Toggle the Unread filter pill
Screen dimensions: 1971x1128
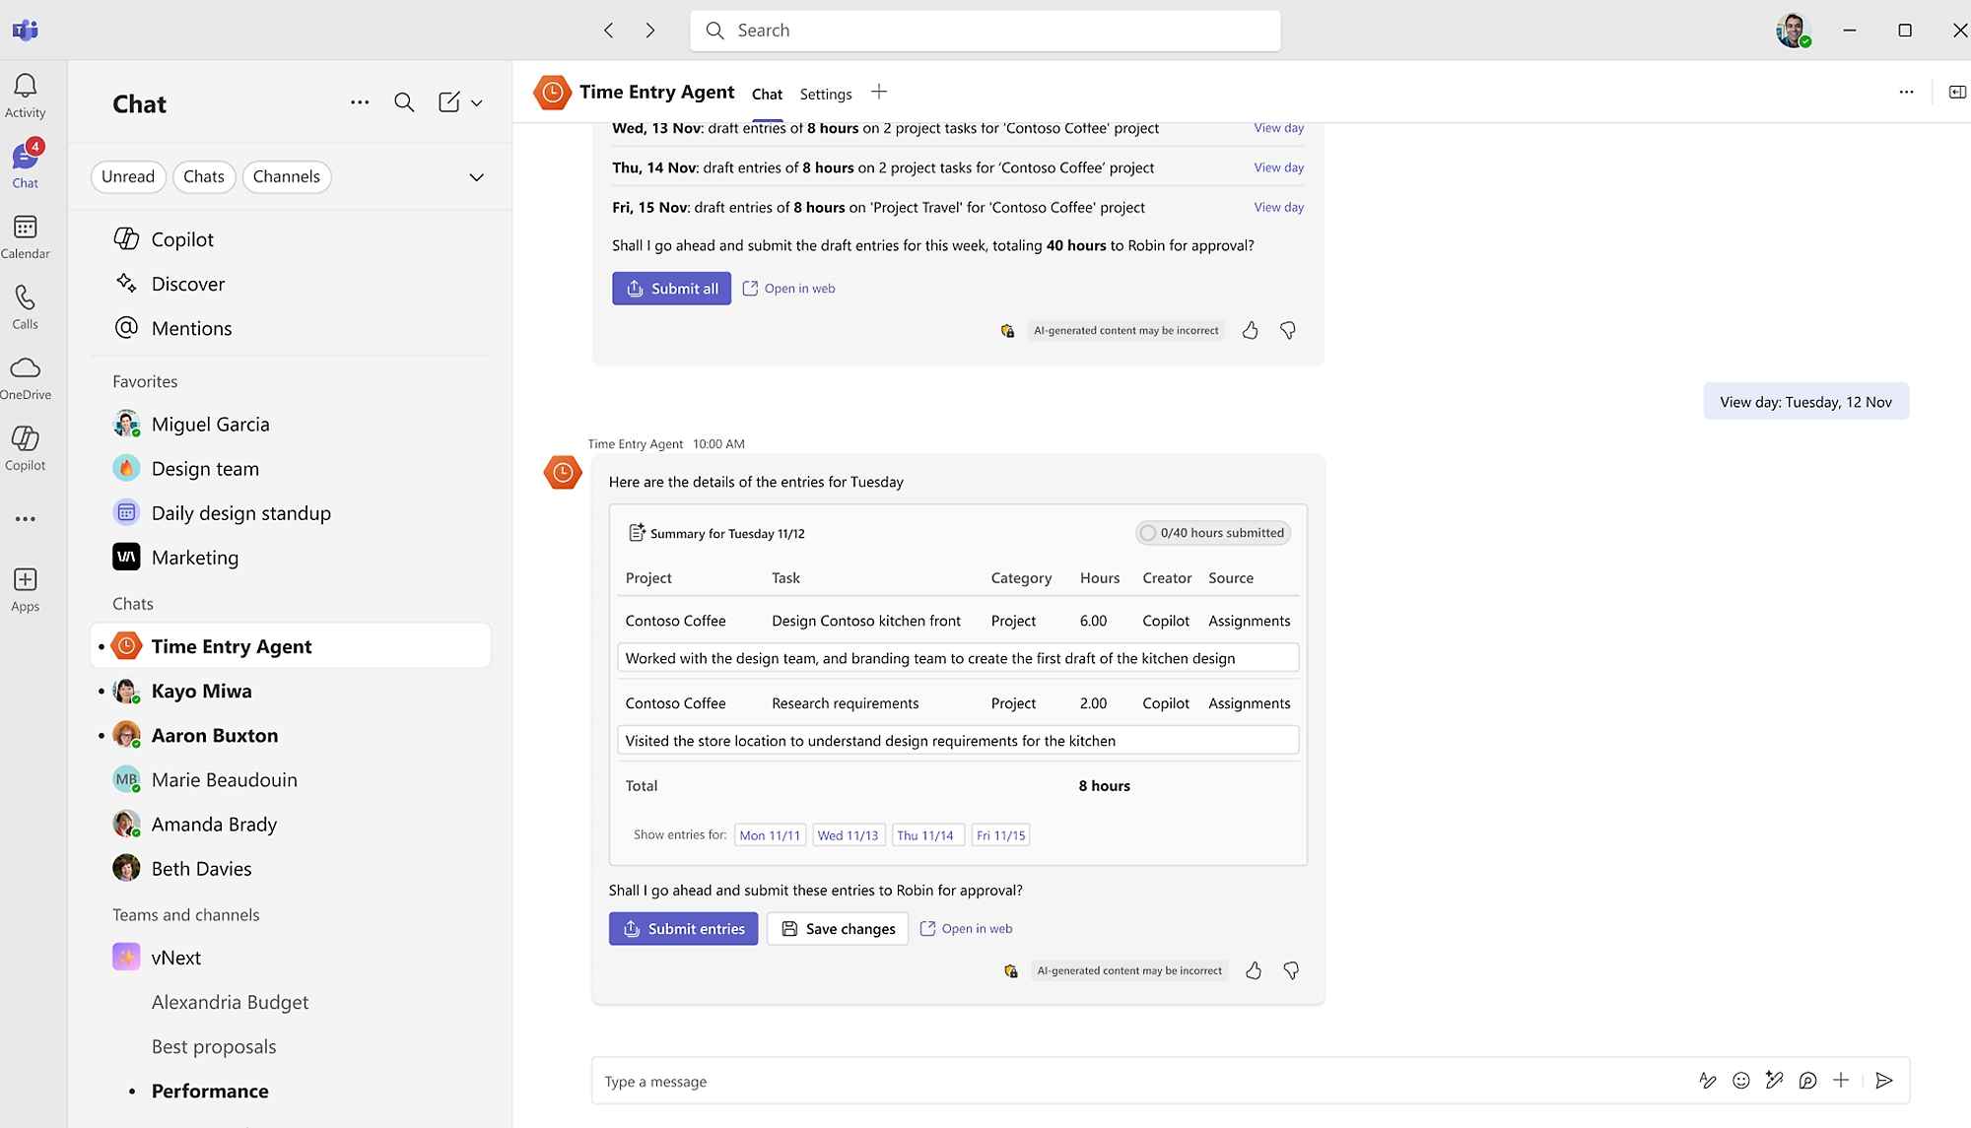pos(128,176)
